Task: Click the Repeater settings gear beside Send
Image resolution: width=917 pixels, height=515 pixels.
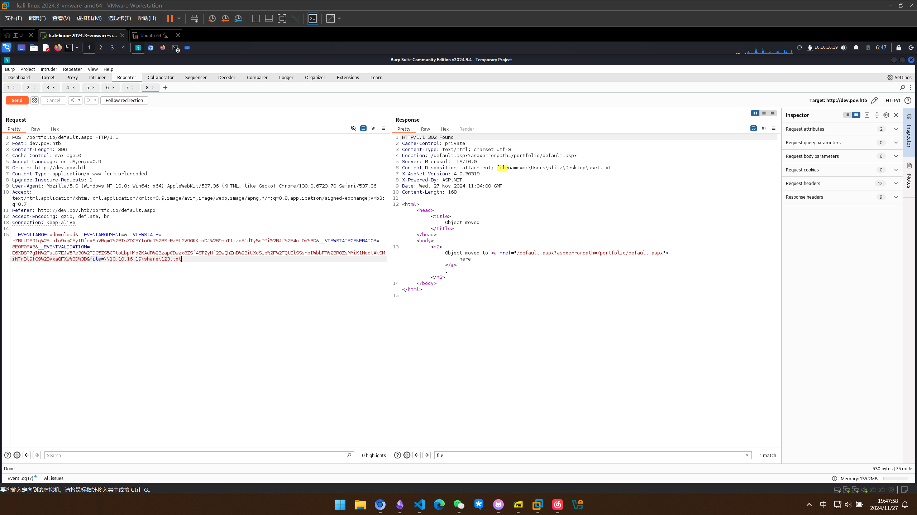Action: point(34,100)
